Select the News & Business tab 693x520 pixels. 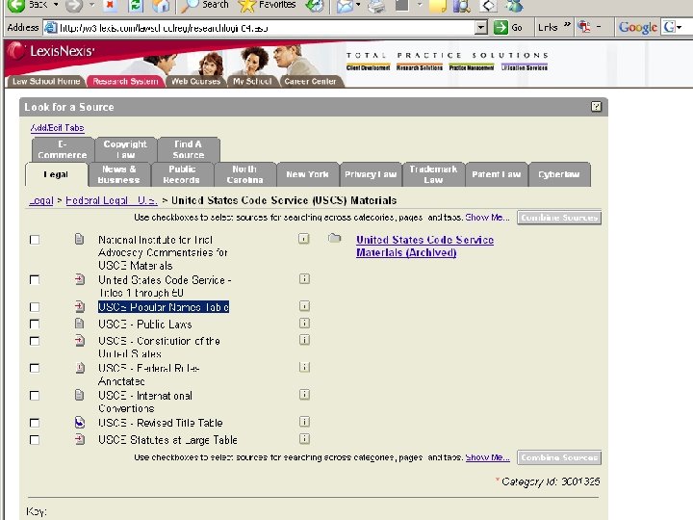[x=119, y=174]
